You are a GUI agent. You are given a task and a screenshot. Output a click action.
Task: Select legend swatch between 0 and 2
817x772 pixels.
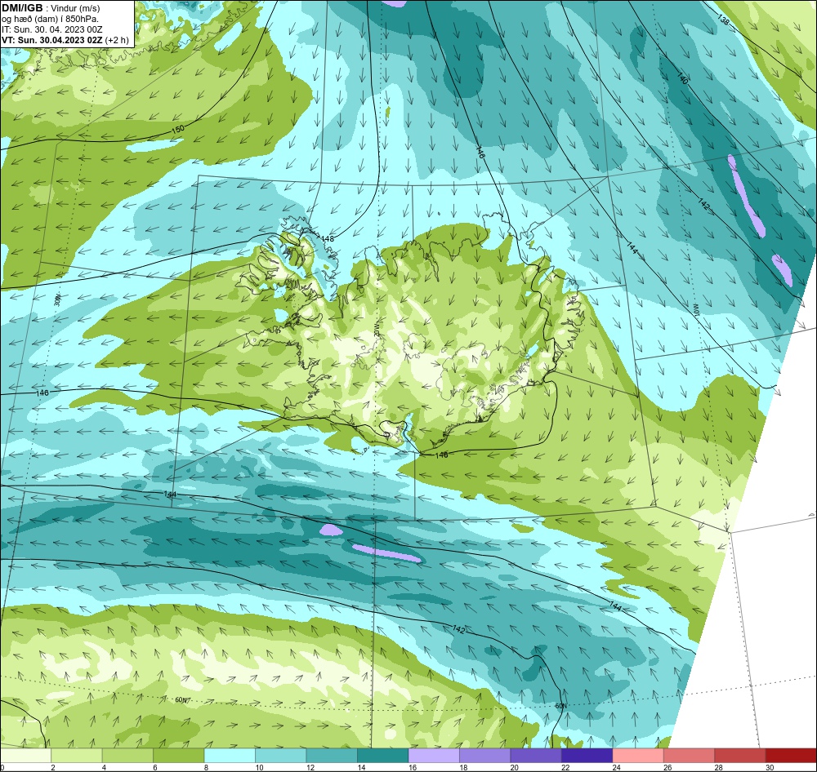click(x=25, y=756)
